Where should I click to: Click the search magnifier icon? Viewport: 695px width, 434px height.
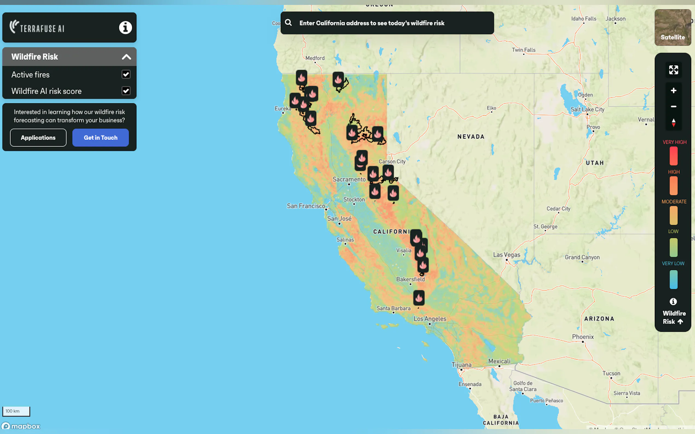[x=288, y=23]
